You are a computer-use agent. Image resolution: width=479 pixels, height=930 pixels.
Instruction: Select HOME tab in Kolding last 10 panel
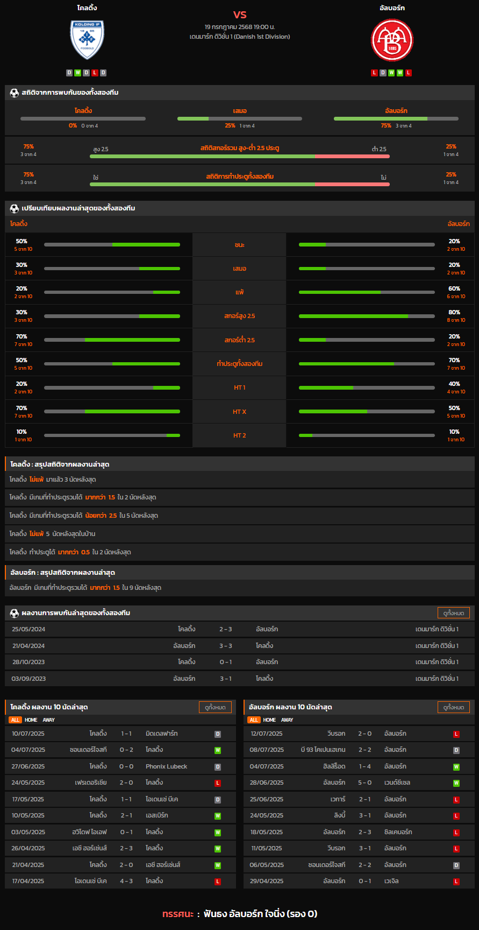pyautogui.click(x=31, y=720)
